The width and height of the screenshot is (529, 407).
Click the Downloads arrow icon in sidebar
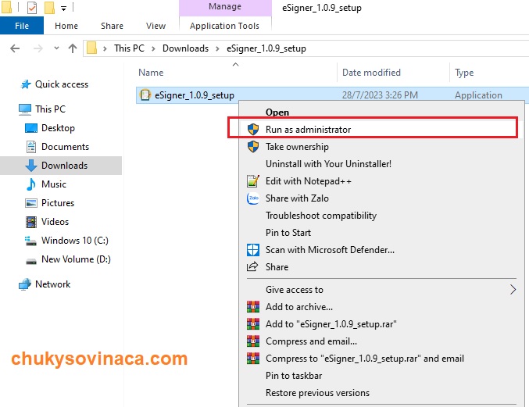31,166
